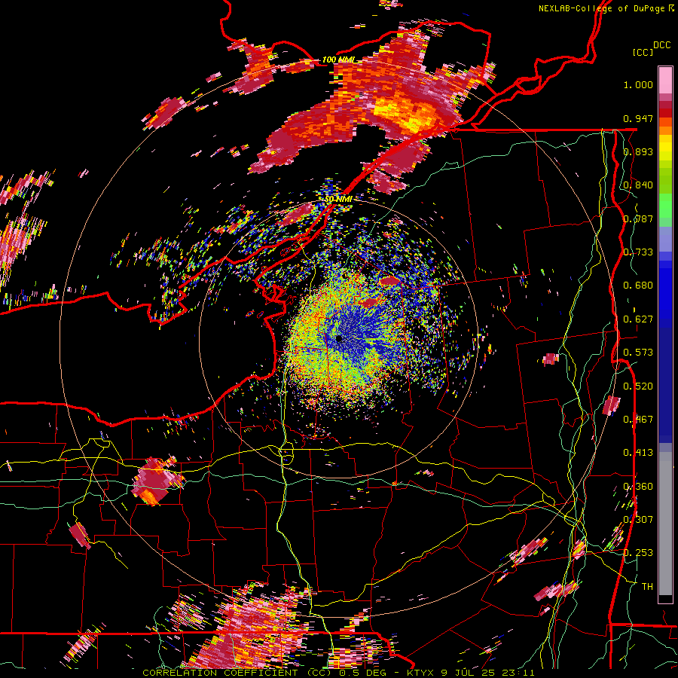The image size is (678, 678).
Task: Click the 0.840 color scale value
Action: click(x=638, y=185)
